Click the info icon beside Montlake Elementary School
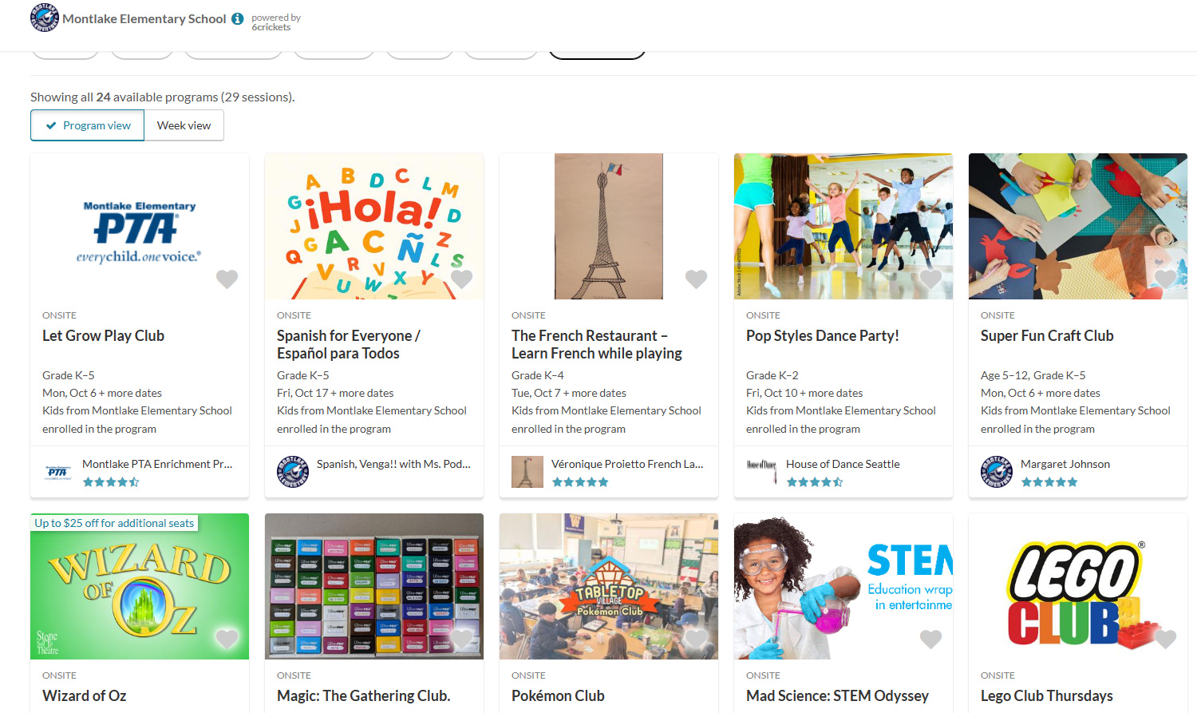 (x=238, y=18)
